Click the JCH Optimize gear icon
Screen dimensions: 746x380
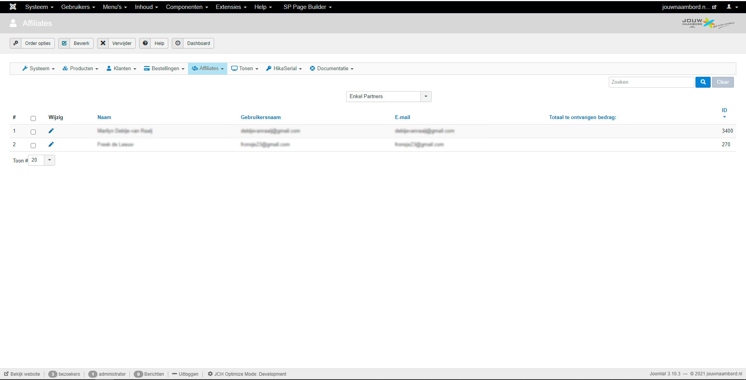point(210,374)
